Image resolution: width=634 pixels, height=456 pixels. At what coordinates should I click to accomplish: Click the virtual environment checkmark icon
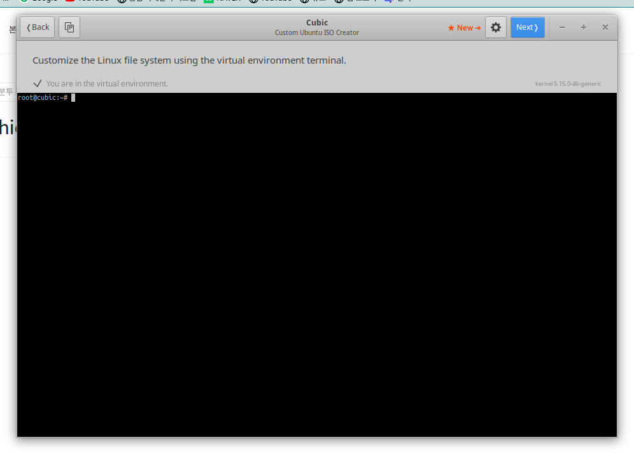(x=38, y=83)
